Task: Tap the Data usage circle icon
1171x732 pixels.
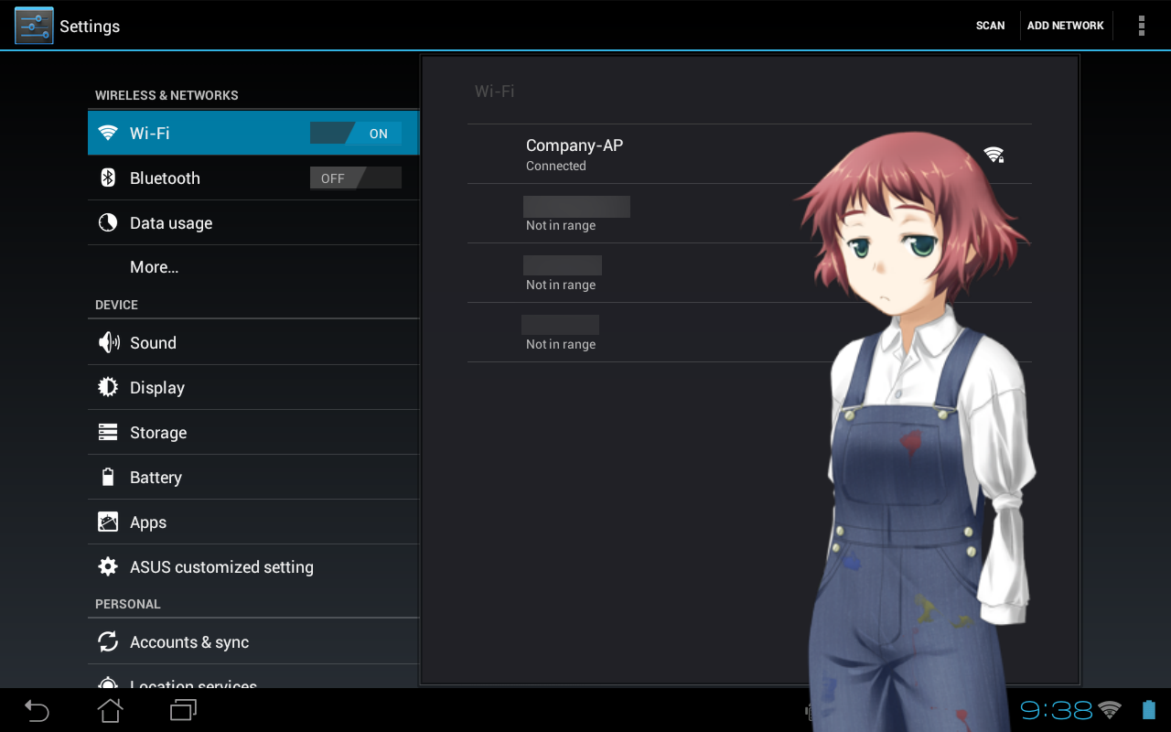Action: click(x=108, y=222)
